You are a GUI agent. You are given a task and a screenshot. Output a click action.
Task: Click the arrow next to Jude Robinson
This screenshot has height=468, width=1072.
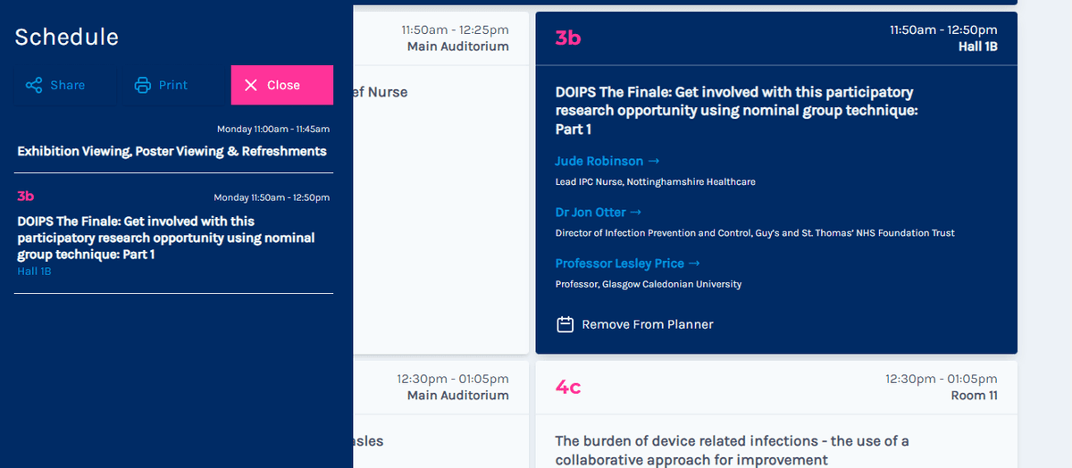[x=654, y=161]
